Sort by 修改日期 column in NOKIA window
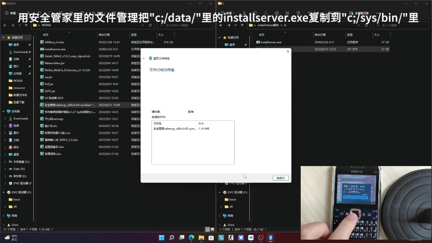This screenshot has width=432, height=243. [104, 35]
